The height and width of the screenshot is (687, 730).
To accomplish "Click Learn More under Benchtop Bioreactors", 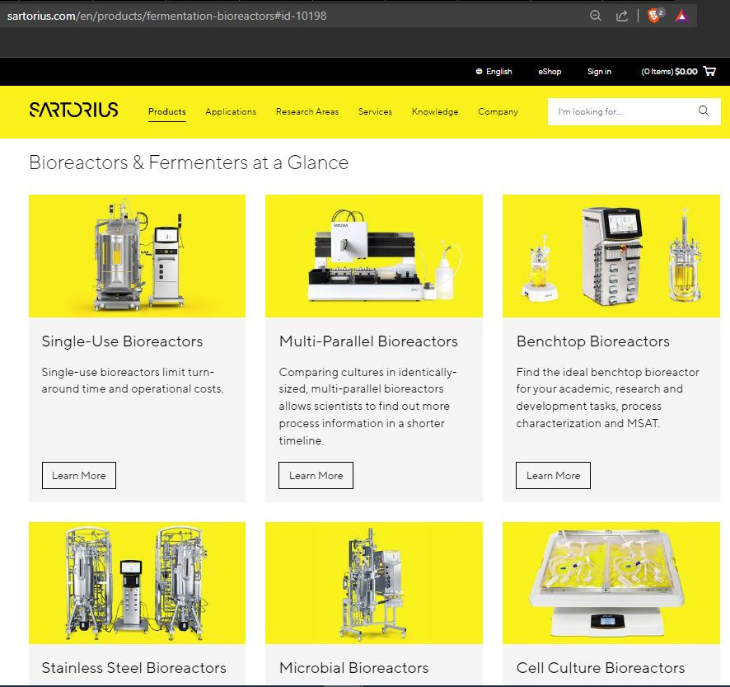I will 553,475.
